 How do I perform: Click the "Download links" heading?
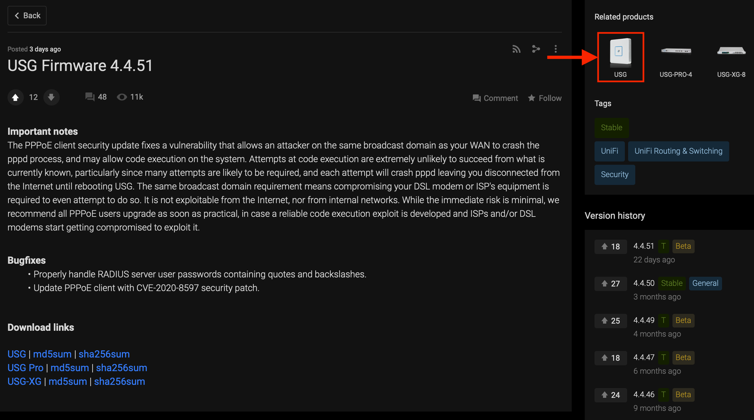(x=41, y=327)
